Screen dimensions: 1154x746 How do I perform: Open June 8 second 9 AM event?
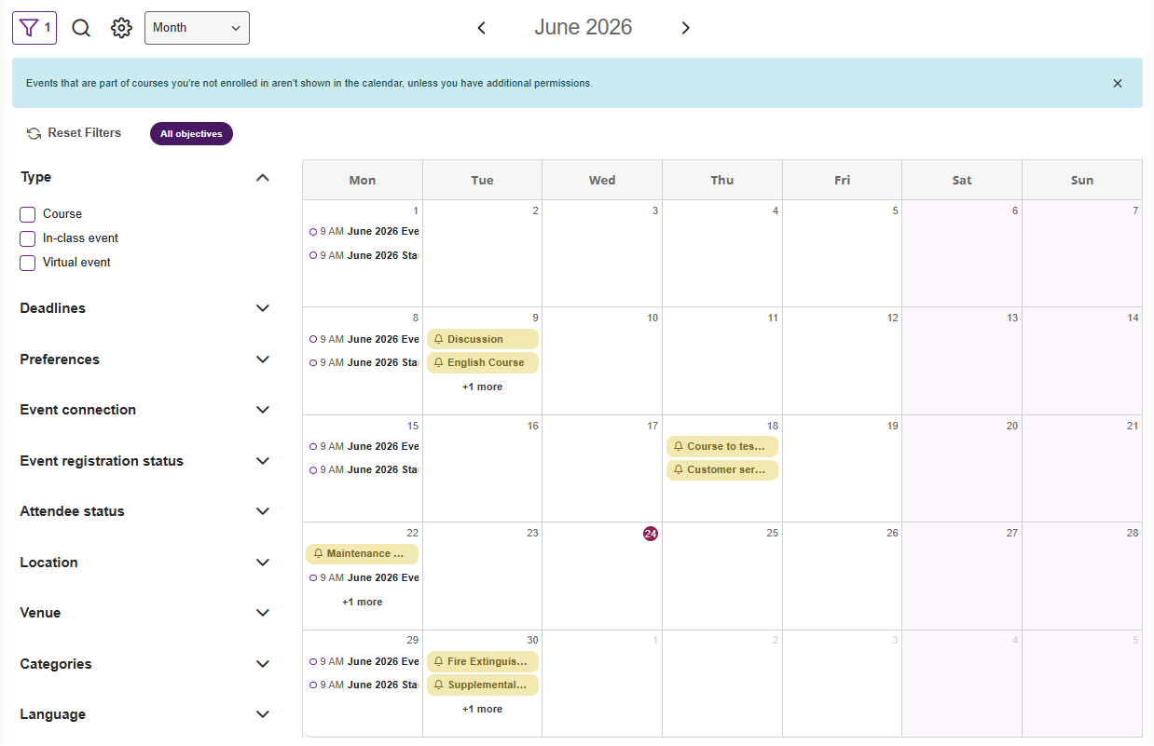[x=364, y=362]
